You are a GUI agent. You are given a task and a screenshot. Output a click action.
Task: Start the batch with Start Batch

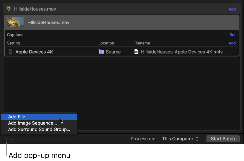point(223,139)
